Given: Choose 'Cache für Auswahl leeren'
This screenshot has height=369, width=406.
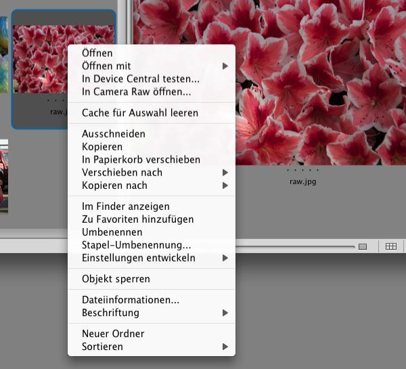Looking at the screenshot, I should click(x=139, y=112).
